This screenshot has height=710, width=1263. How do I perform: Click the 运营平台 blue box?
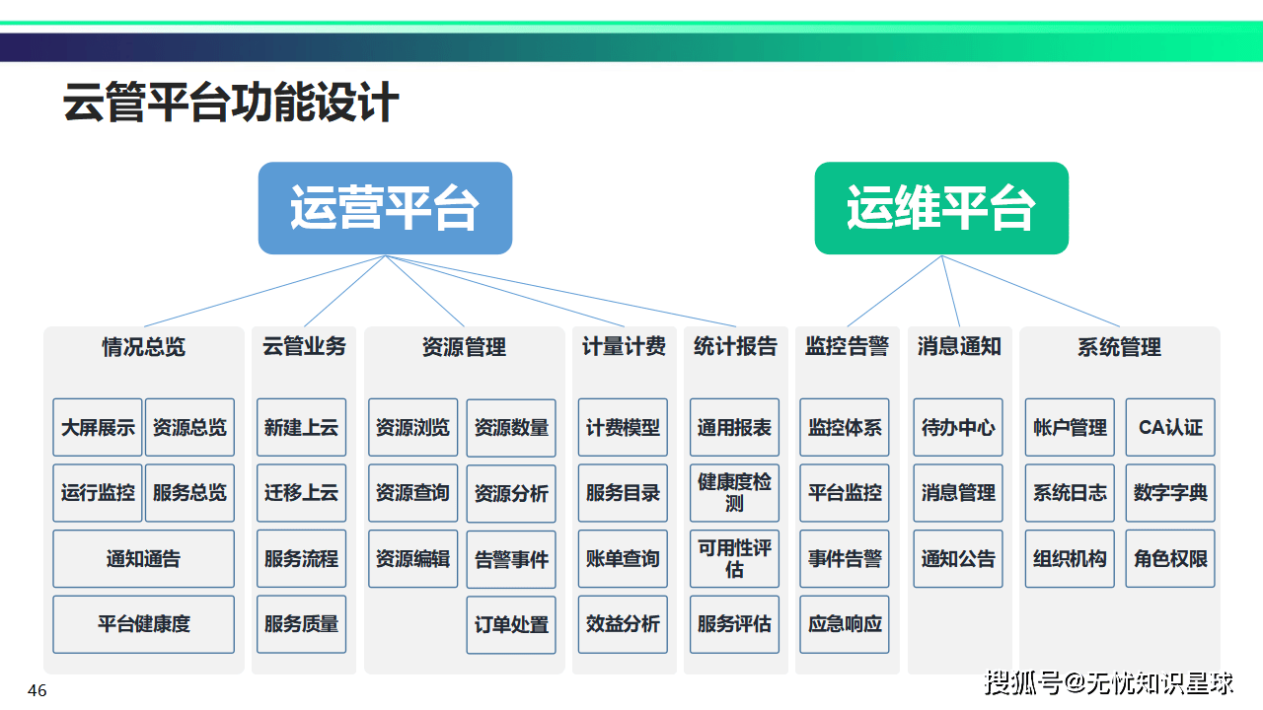[385, 208]
